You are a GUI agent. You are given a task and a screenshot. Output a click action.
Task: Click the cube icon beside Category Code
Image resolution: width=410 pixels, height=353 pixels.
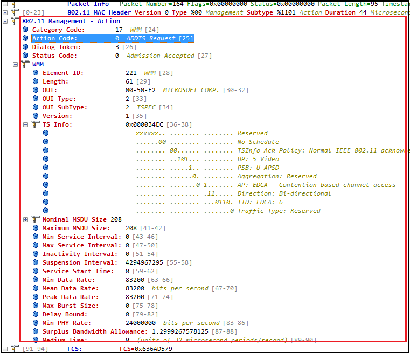pos(25,30)
